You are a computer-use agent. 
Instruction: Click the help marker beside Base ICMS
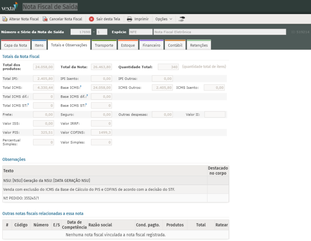(80, 87)
